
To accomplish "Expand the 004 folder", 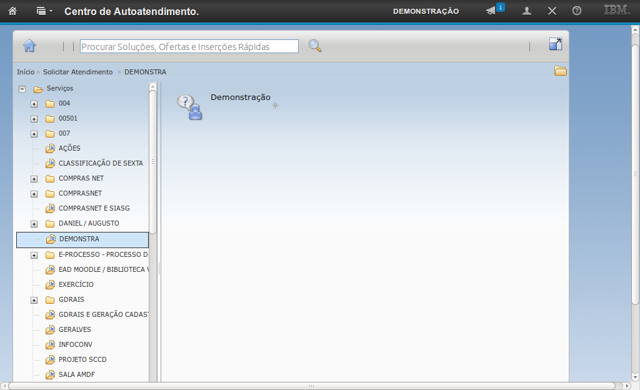I will tap(34, 104).
